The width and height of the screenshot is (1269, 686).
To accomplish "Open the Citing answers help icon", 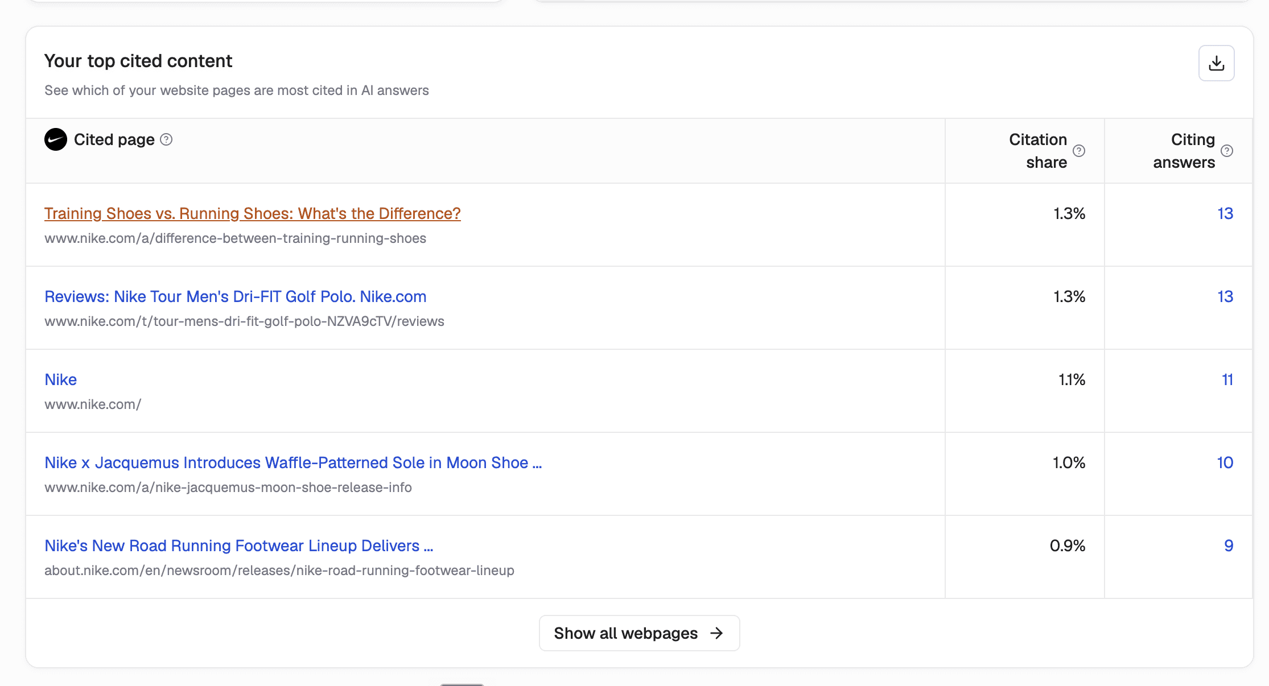I will [1227, 151].
